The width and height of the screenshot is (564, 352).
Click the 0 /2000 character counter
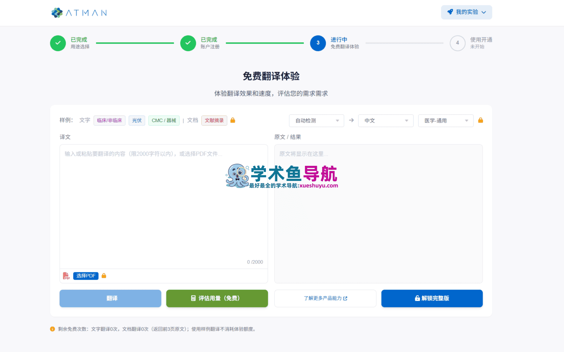[x=255, y=262]
